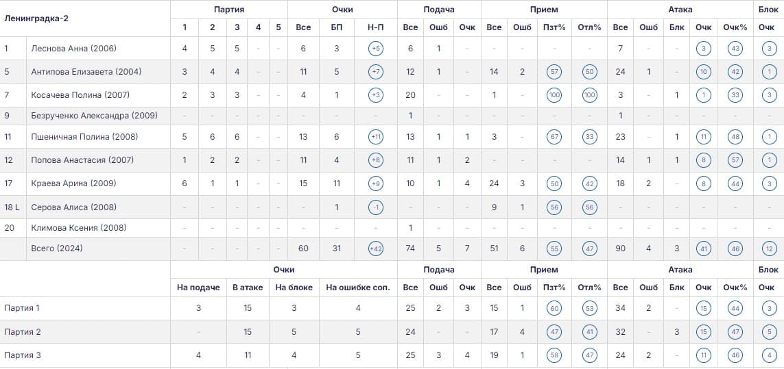Click the Ленинградка-2 team name
The height and width of the screenshot is (369, 784).
36,18
